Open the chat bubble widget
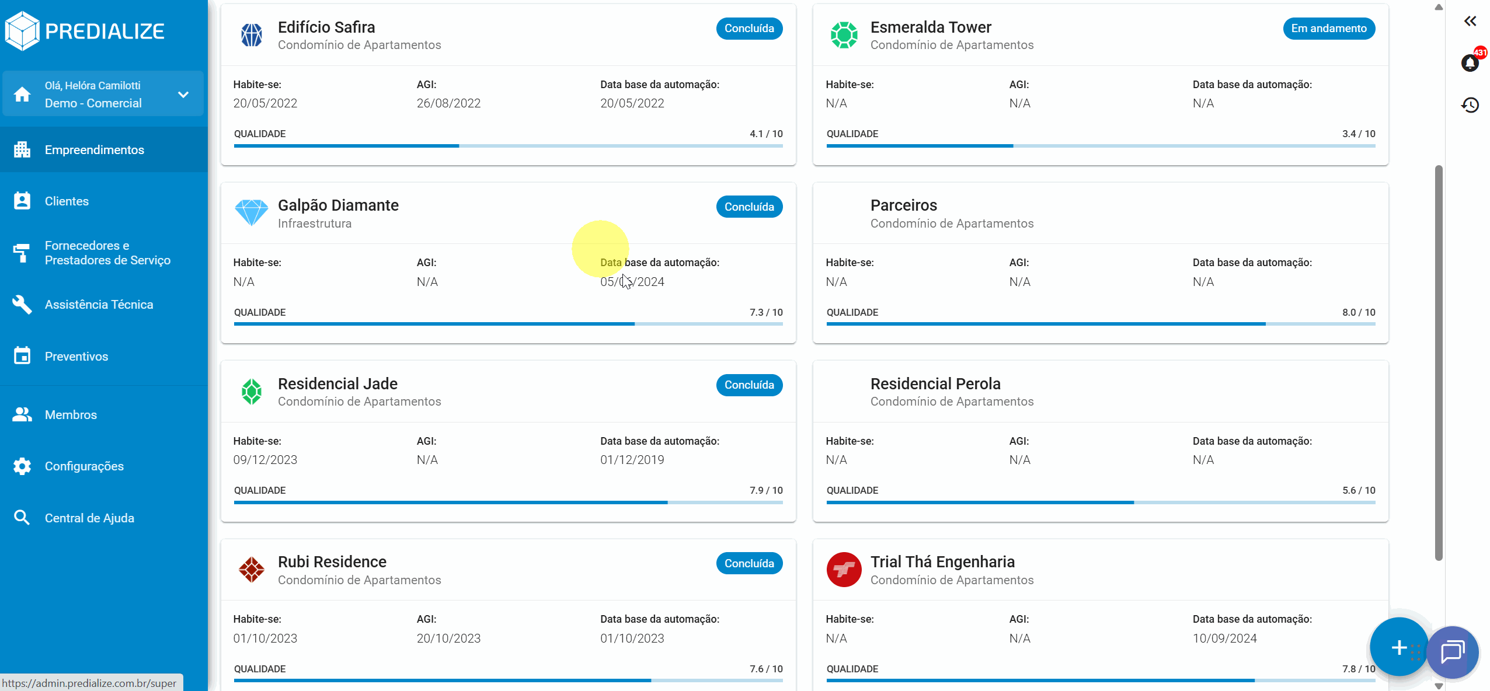The height and width of the screenshot is (691, 1490). coord(1452,651)
